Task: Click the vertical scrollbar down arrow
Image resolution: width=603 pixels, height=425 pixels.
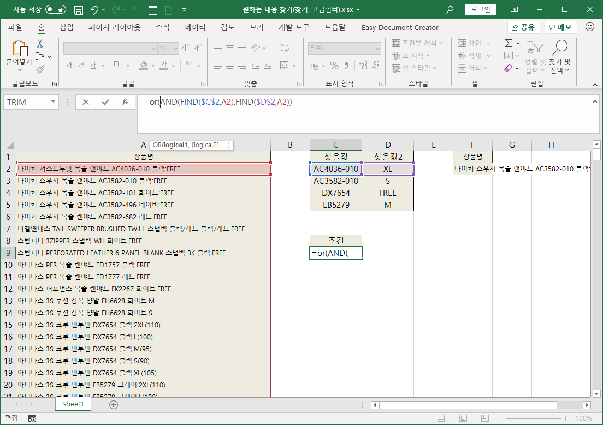Action: coord(596,393)
